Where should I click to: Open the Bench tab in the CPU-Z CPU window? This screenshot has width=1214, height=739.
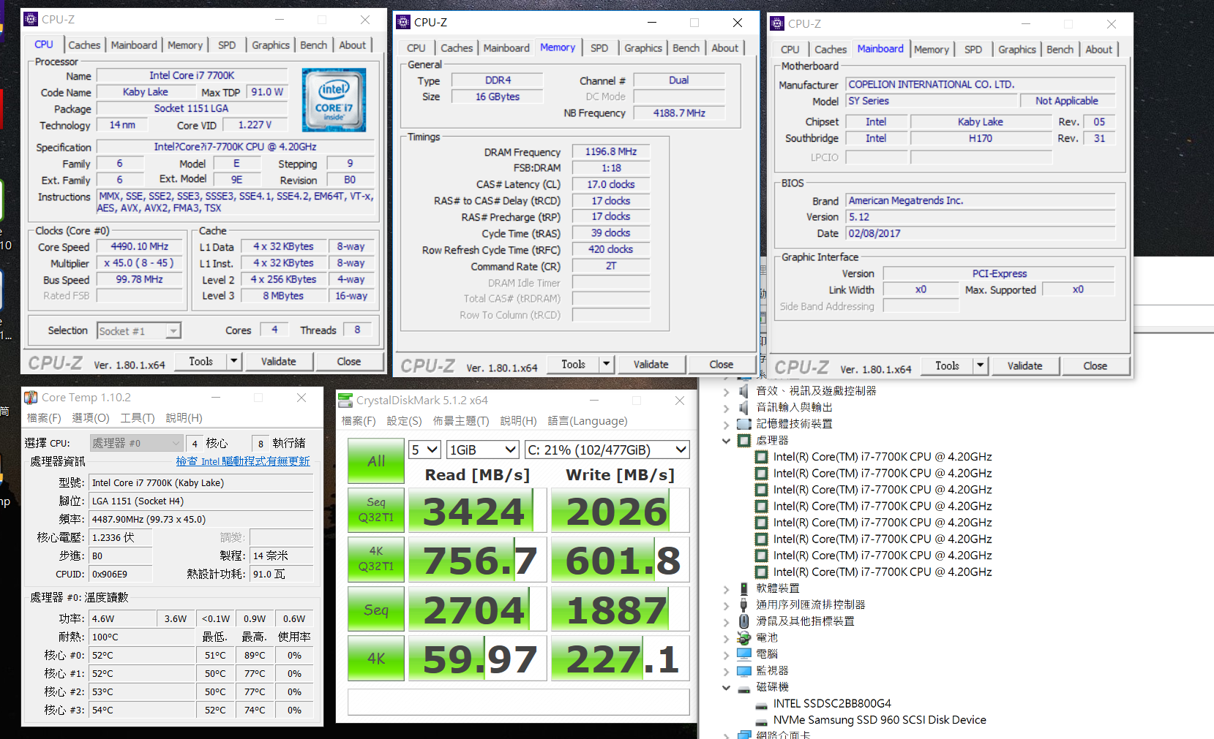(x=314, y=45)
